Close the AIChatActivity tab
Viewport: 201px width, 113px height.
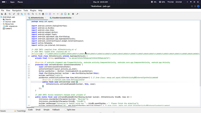(x=45, y=18)
